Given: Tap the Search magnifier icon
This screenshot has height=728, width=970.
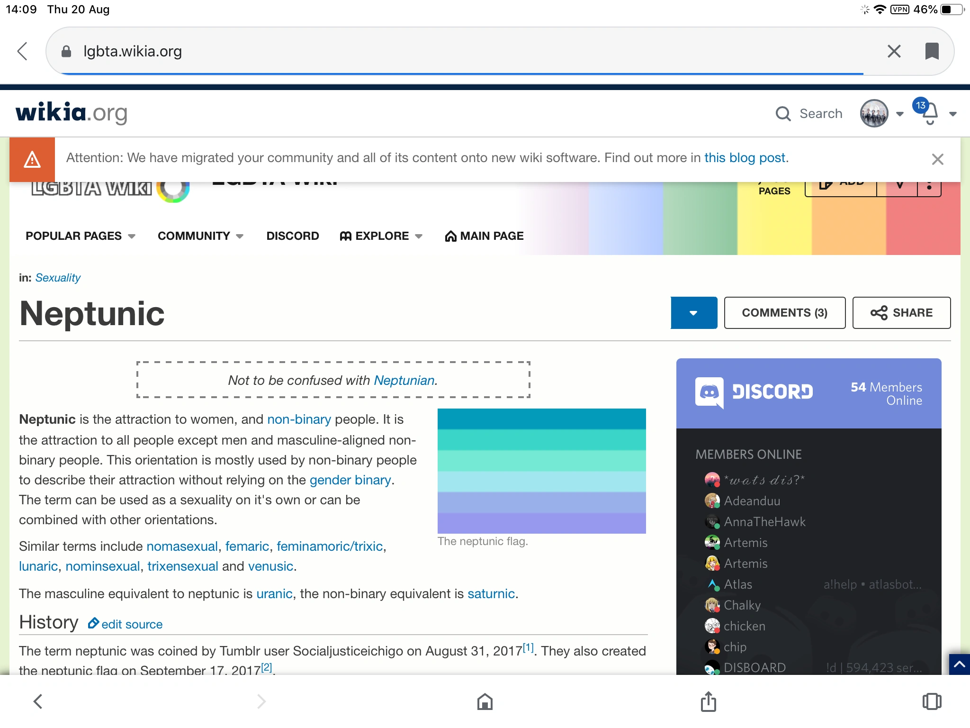Looking at the screenshot, I should pyautogui.click(x=783, y=114).
